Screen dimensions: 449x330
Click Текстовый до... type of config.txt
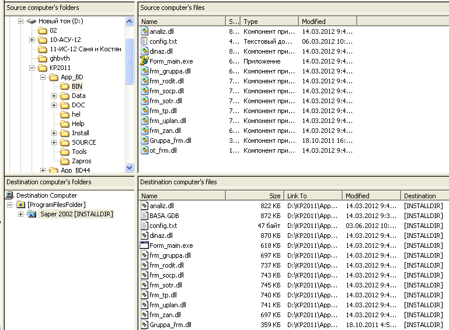(x=268, y=41)
